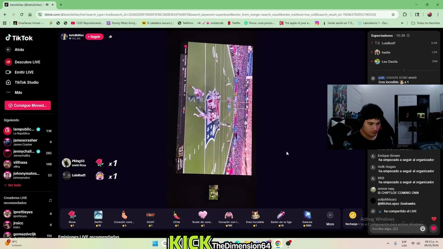Image resolution: width=443 pixels, height=249 pixels.
Task: Open larepublica live channel
Action: (28, 131)
